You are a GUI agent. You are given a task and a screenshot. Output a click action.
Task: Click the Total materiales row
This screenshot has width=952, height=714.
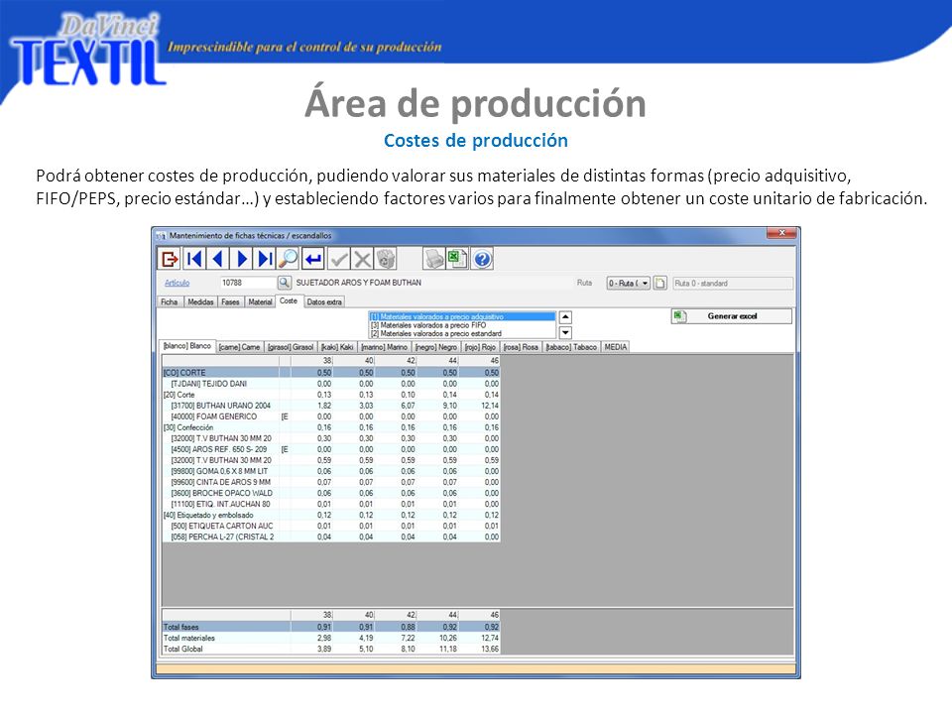331,638
